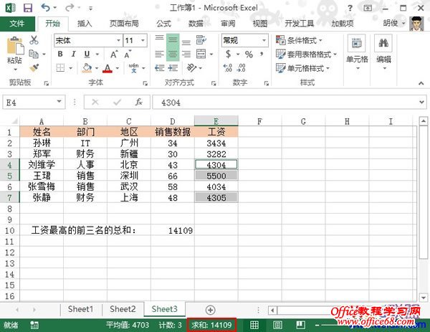Click the Wrap Text icon
The height and width of the screenshot is (332, 430).
click(x=201, y=40)
